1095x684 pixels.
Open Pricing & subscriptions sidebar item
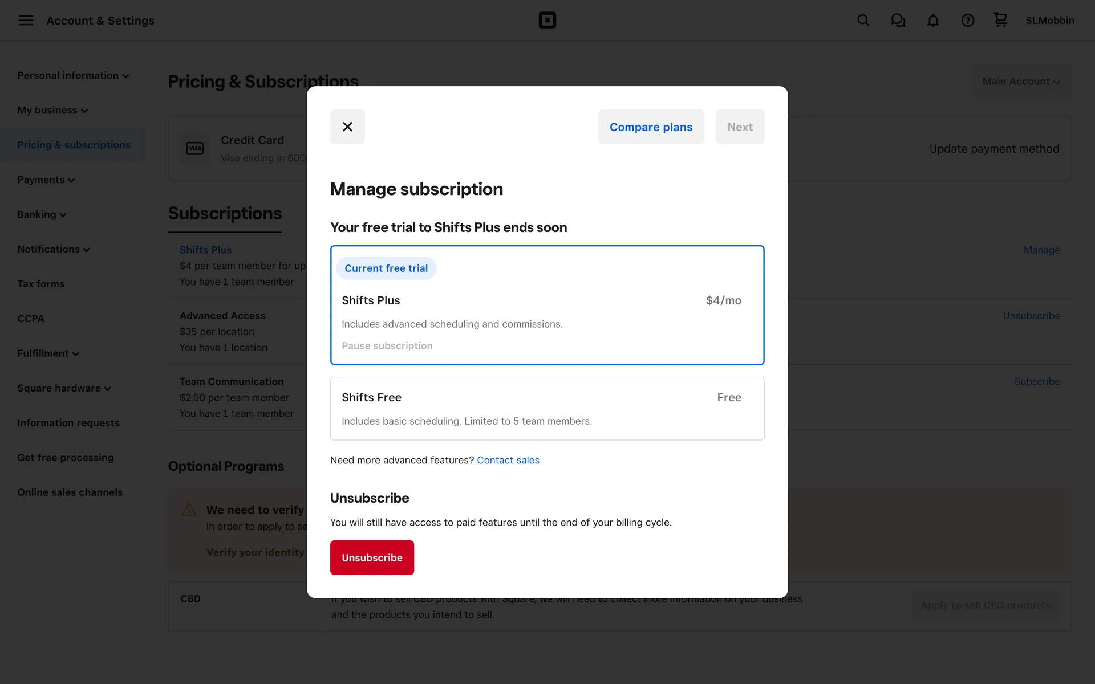click(x=74, y=145)
